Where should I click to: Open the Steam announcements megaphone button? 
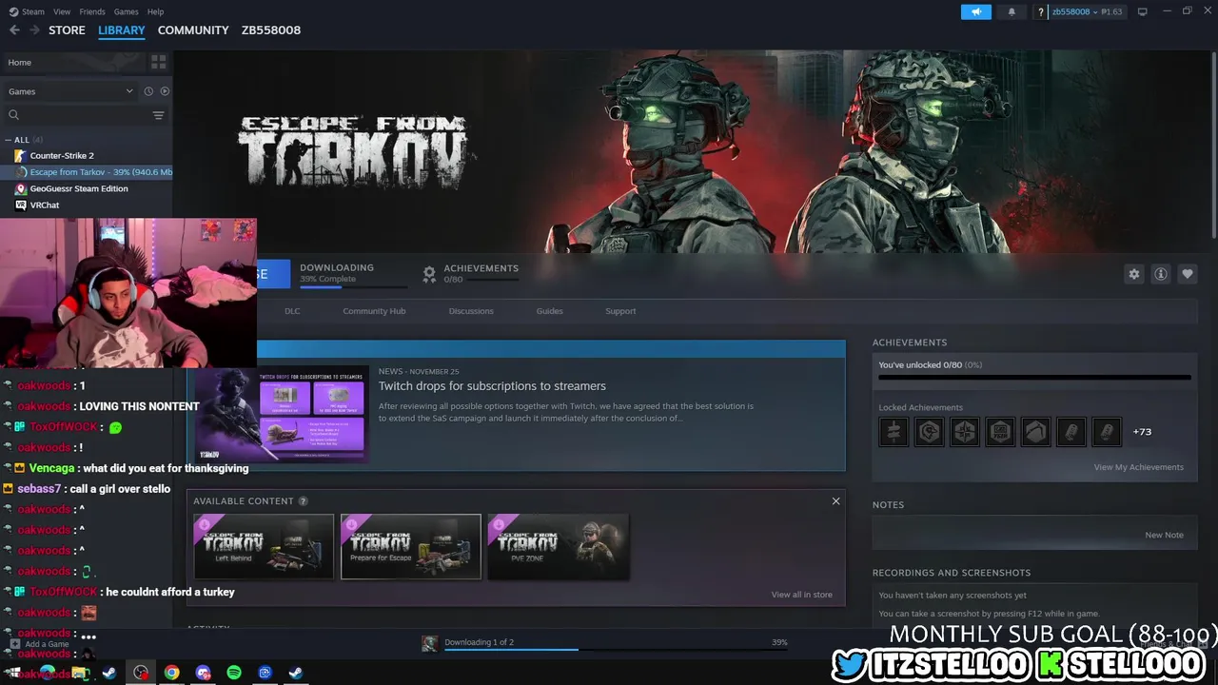[x=975, y=11]
